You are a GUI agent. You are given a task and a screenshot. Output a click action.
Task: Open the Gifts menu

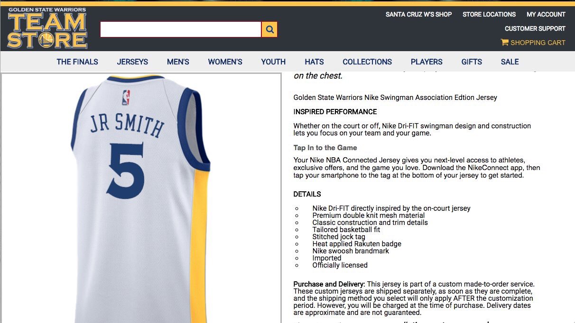pyautogui.click(x=472, y=62)
